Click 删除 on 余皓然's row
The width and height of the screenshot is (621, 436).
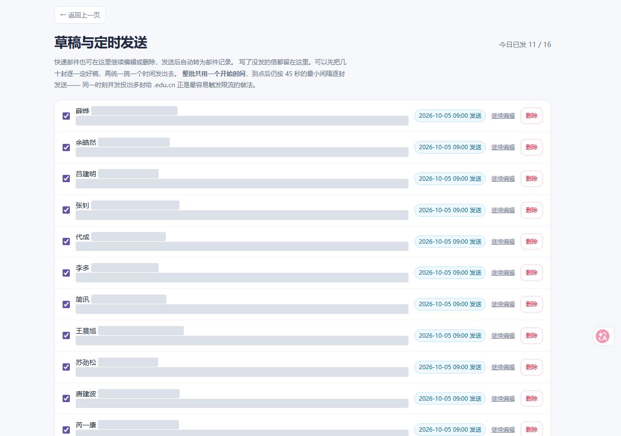pos(532,147)
